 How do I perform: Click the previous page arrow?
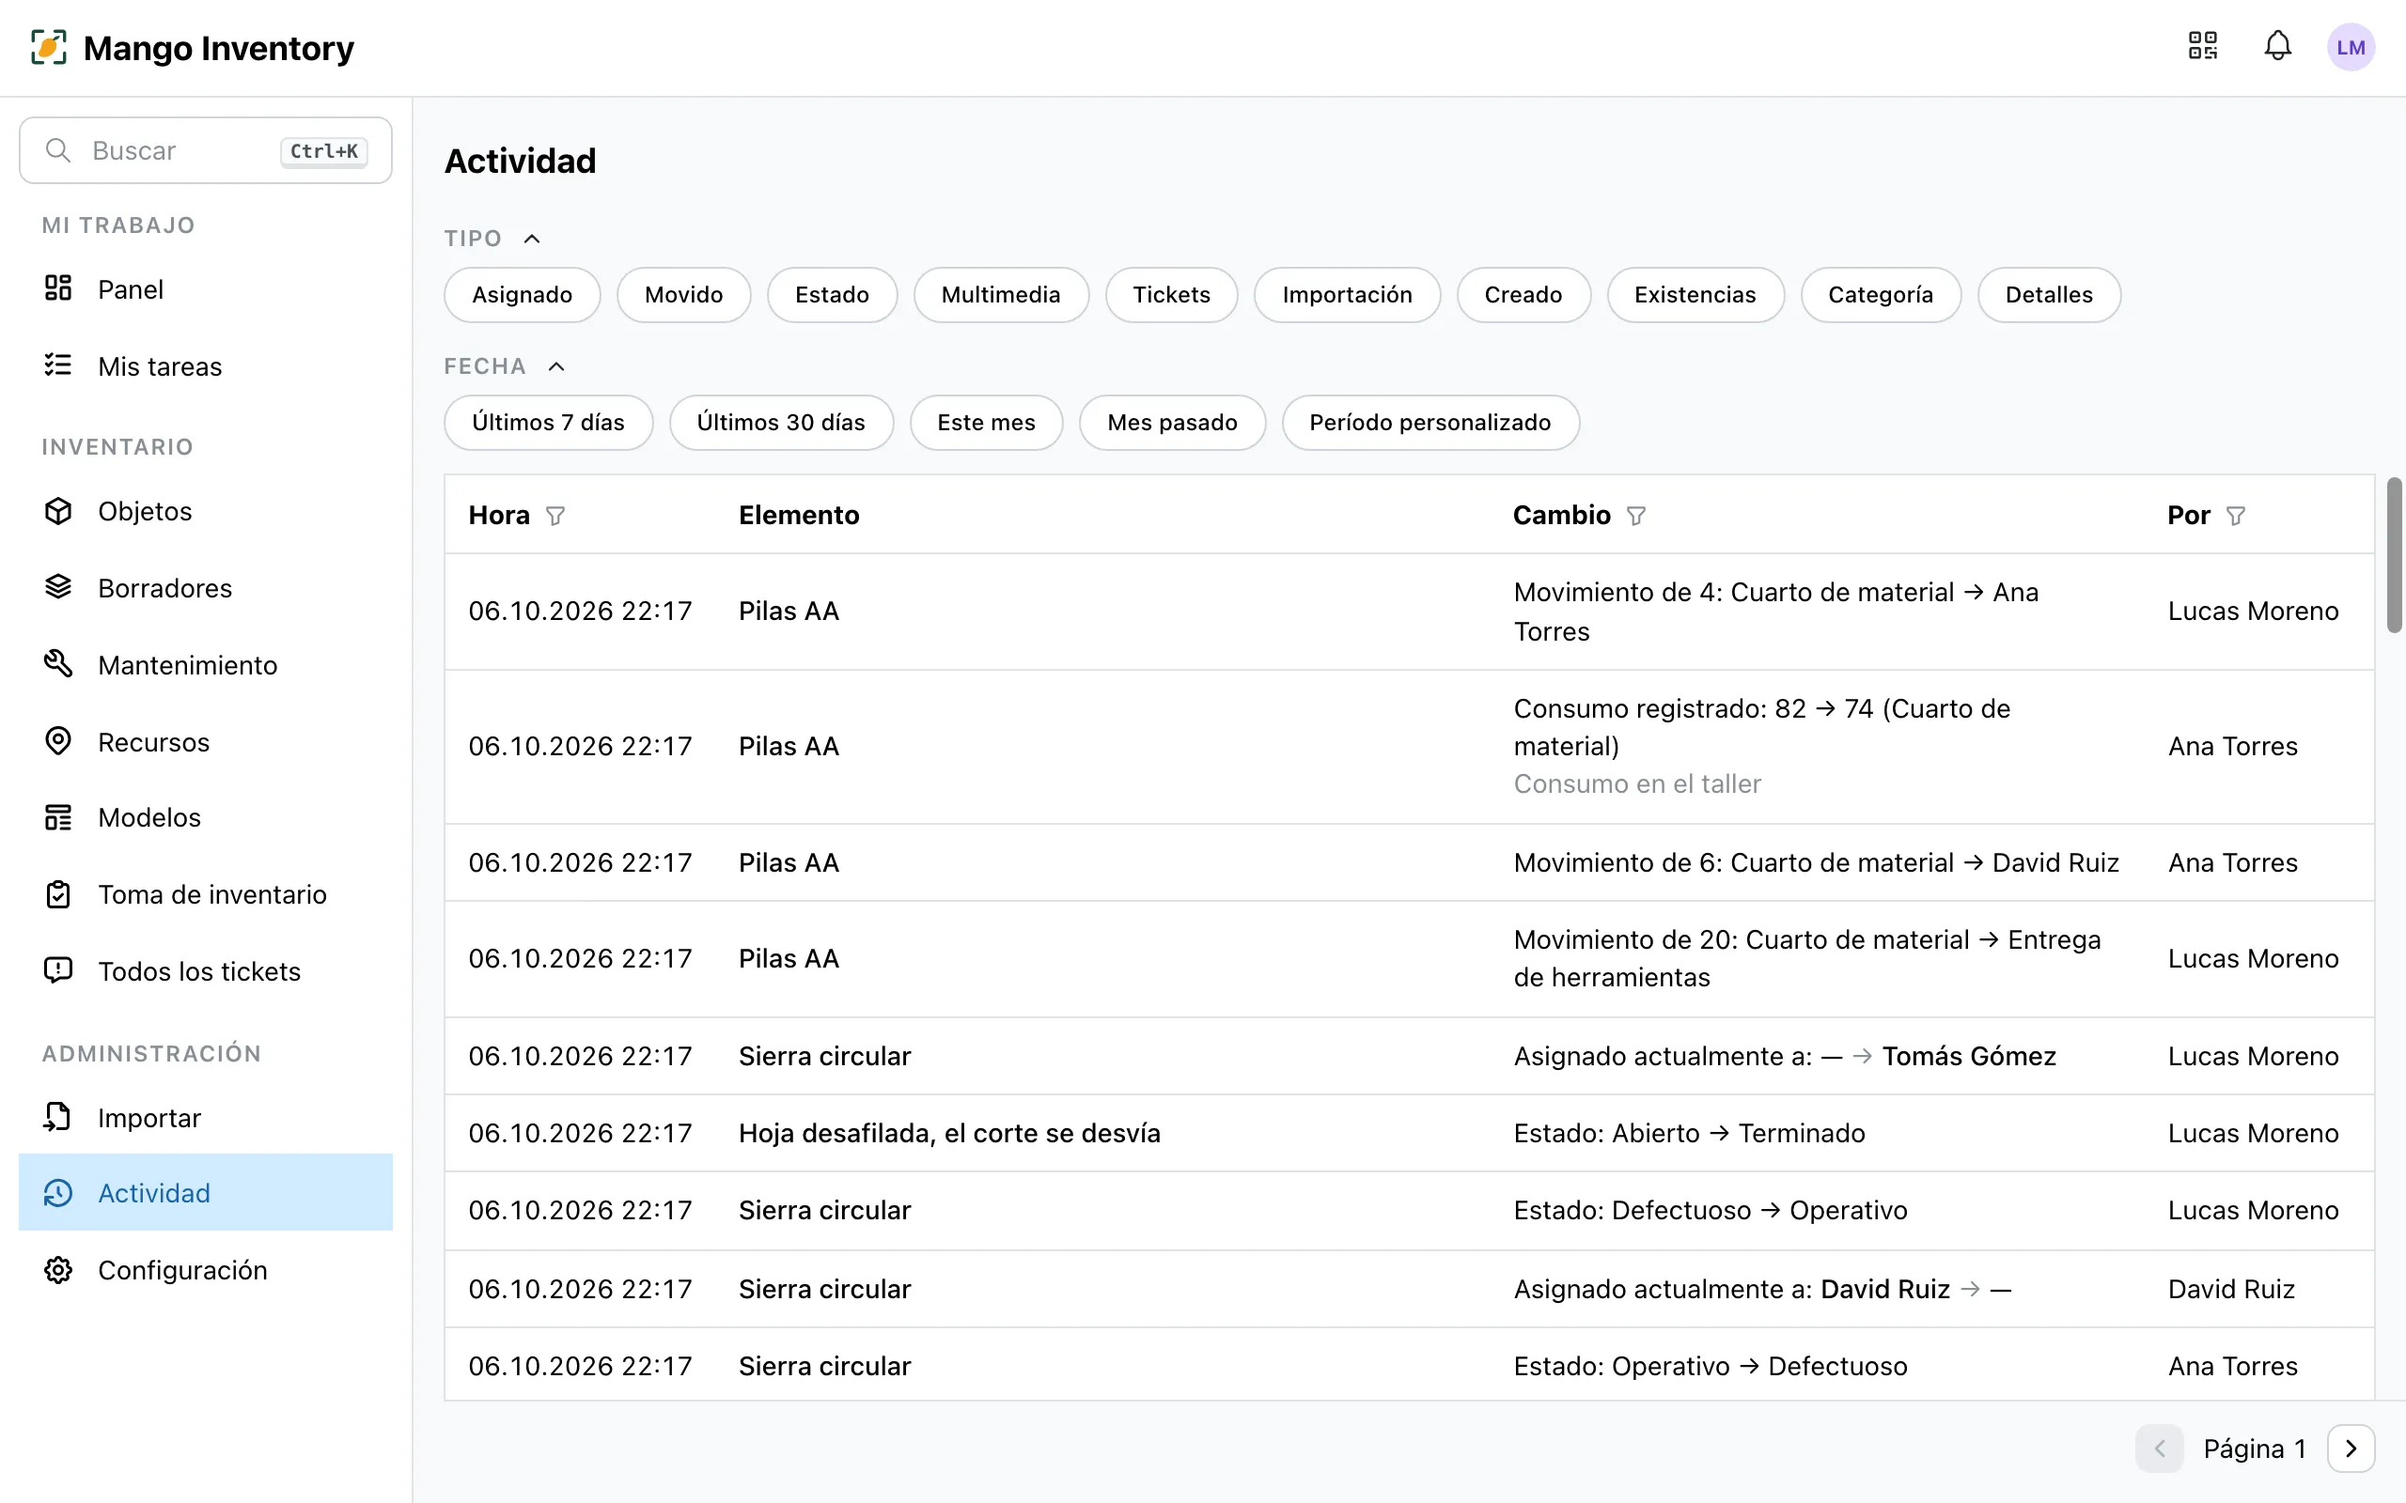[x=2160, y=1449]
